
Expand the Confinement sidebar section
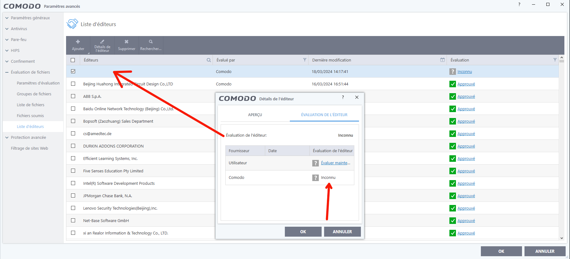pos(7,61)
